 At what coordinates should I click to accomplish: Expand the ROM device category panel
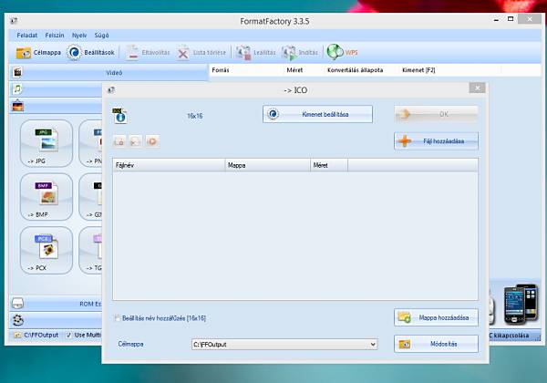pyautogui.click(x=57, y=304)
